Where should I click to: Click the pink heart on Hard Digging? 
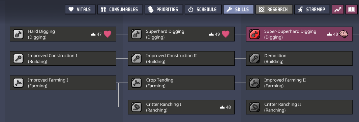[x=108, y=34]
